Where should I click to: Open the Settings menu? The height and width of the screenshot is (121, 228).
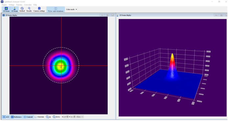[x=11, y=5]
